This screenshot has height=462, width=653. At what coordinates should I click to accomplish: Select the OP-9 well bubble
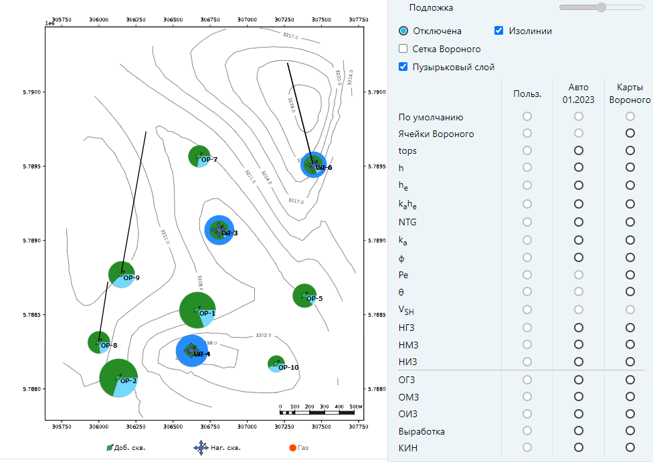tap(122, 274)
